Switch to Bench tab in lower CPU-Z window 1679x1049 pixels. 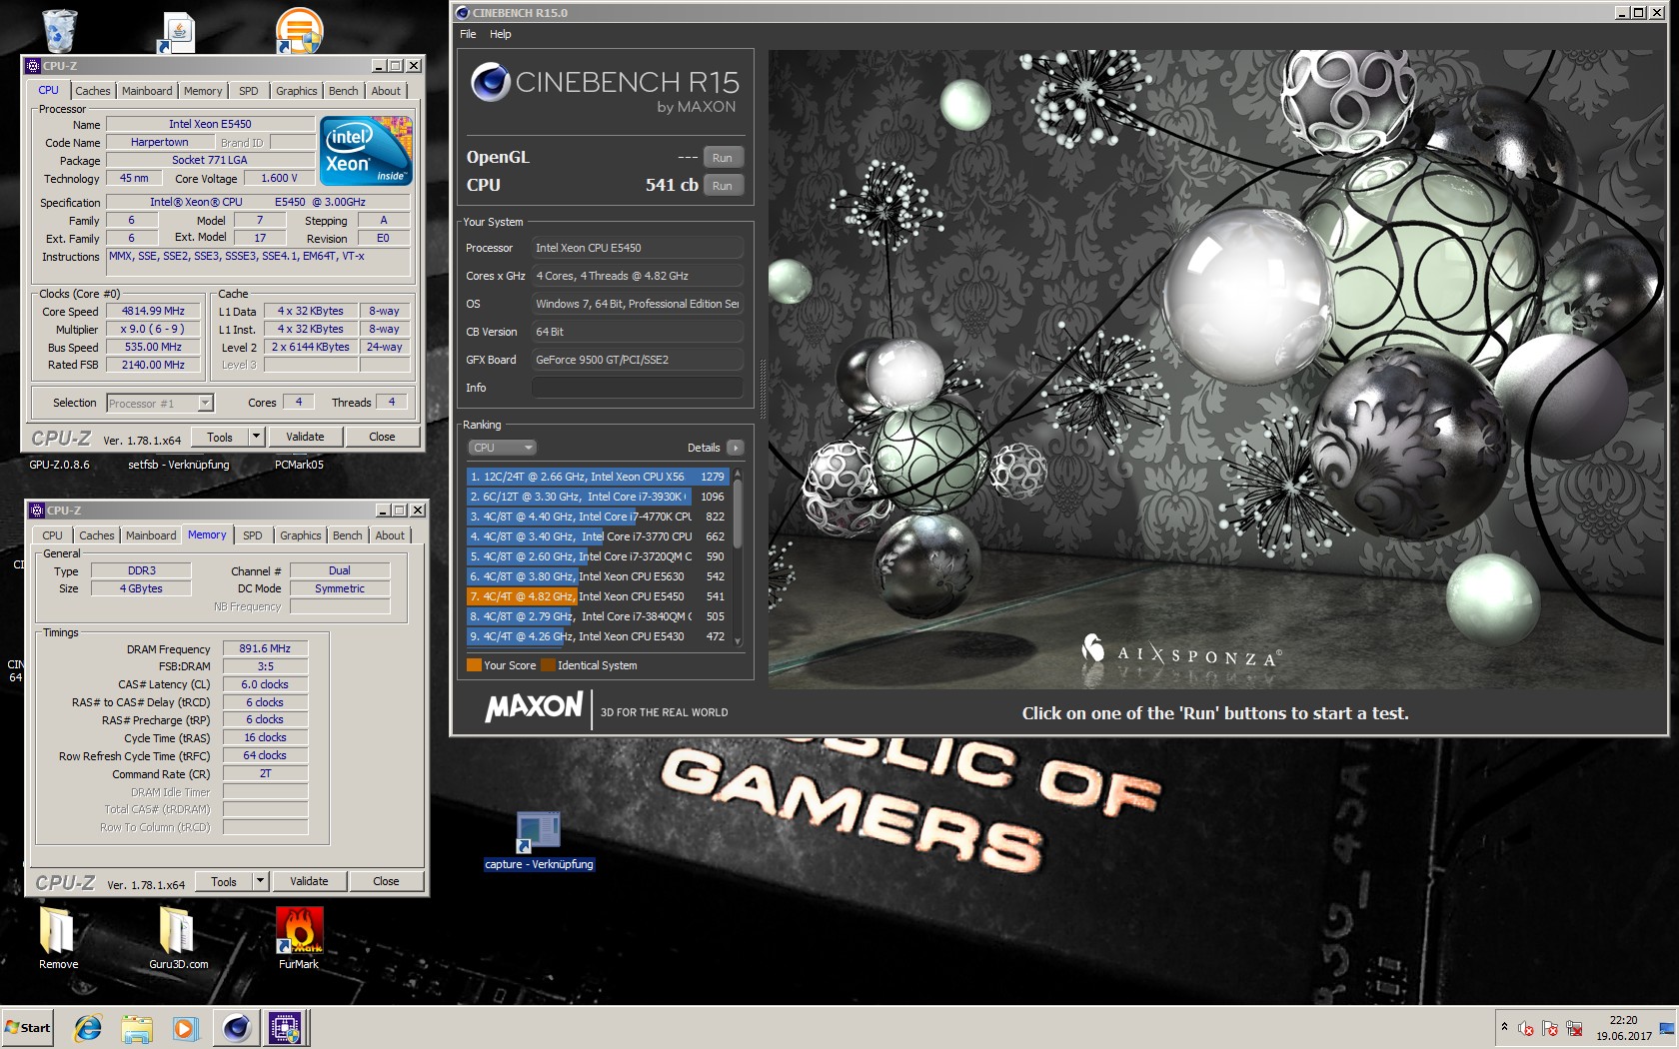point(348,535)
